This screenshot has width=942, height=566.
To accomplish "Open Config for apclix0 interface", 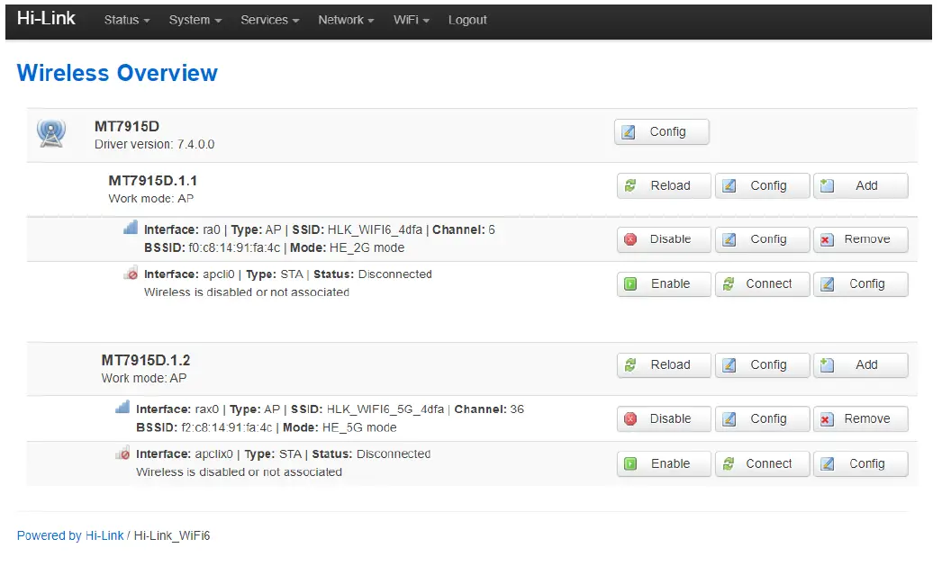I will click(x=861, y=464).
